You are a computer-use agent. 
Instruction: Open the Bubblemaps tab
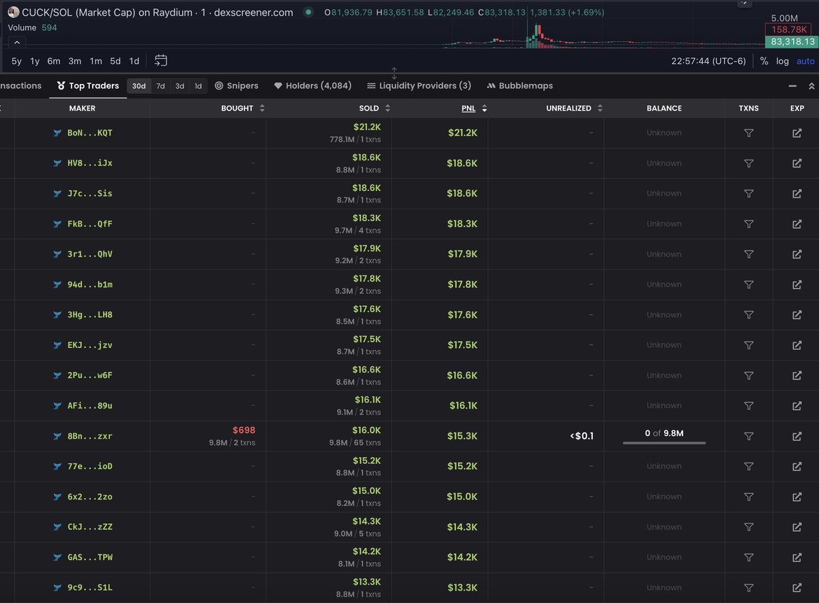click(x=520, y=86)
